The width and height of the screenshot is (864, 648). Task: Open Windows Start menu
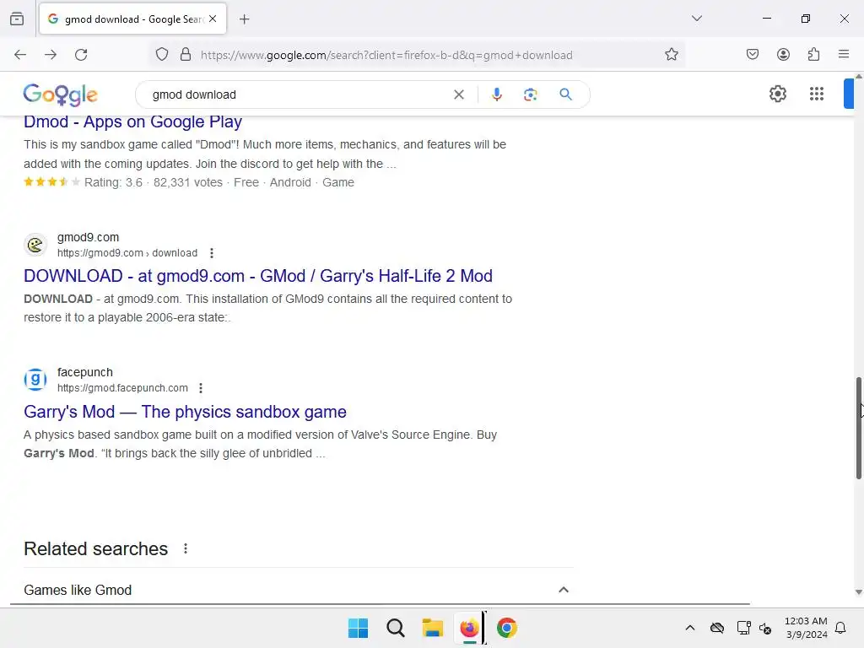(358, 628)
